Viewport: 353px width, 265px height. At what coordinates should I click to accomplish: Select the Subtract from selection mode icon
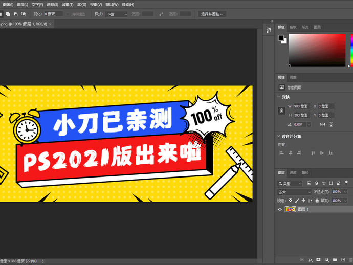click(15, 14)
